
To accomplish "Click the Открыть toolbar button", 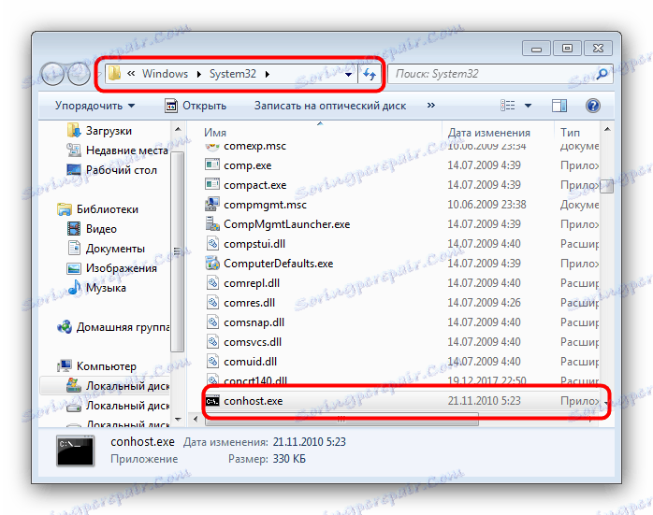I will pyautogui.click(x=196, y=106).
